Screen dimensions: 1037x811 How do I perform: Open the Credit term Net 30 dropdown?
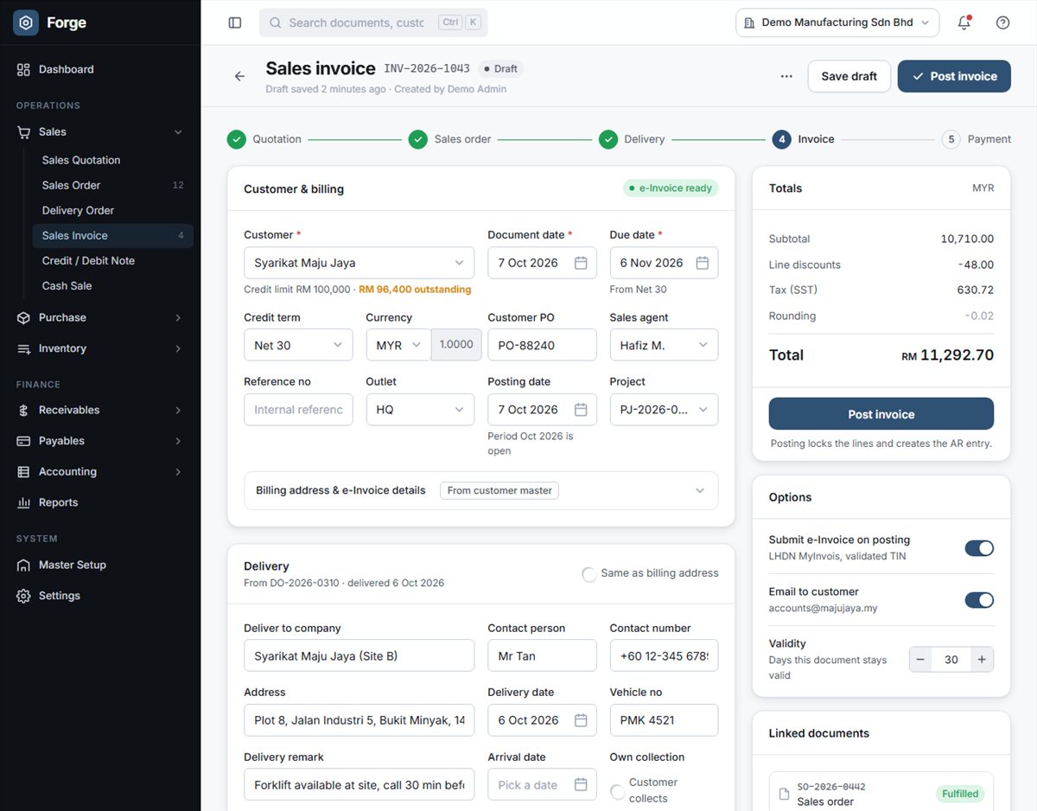298,345
